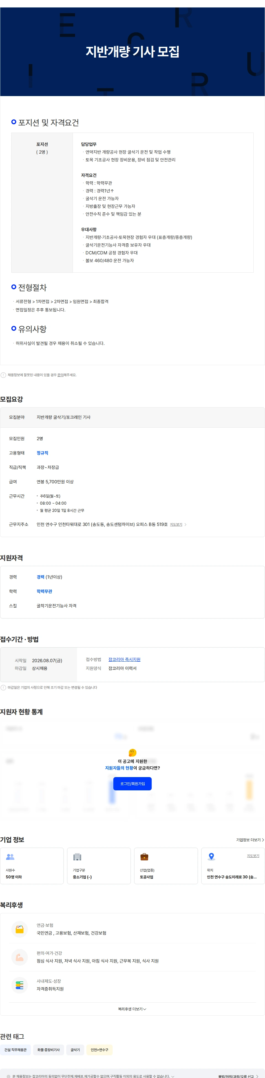The image size is (265, 1078).
Task: Click the 주6일(월~토) schedule text
Action: point(50,496)
